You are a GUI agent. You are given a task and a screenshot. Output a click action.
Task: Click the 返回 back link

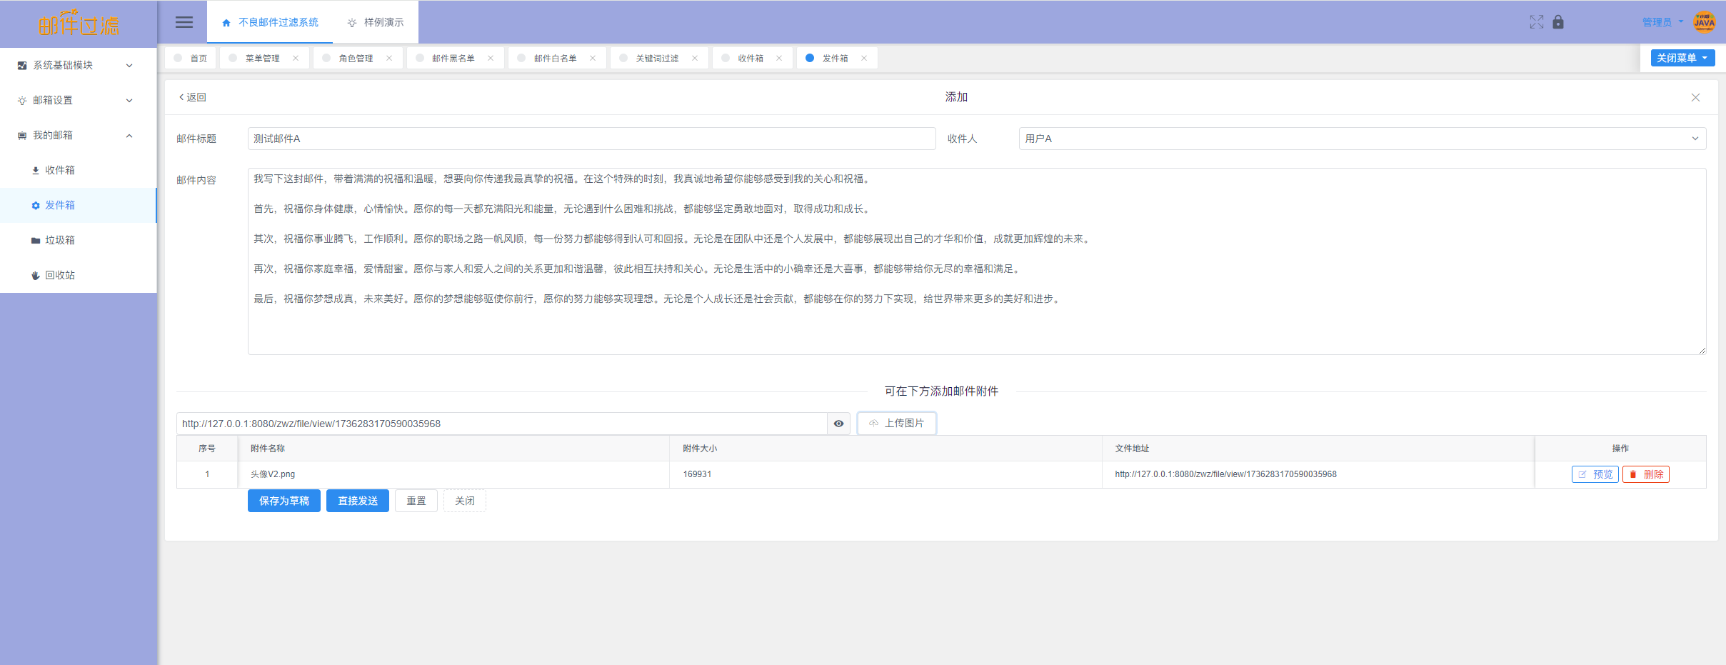pyautogui.click(x=193, y=97)
